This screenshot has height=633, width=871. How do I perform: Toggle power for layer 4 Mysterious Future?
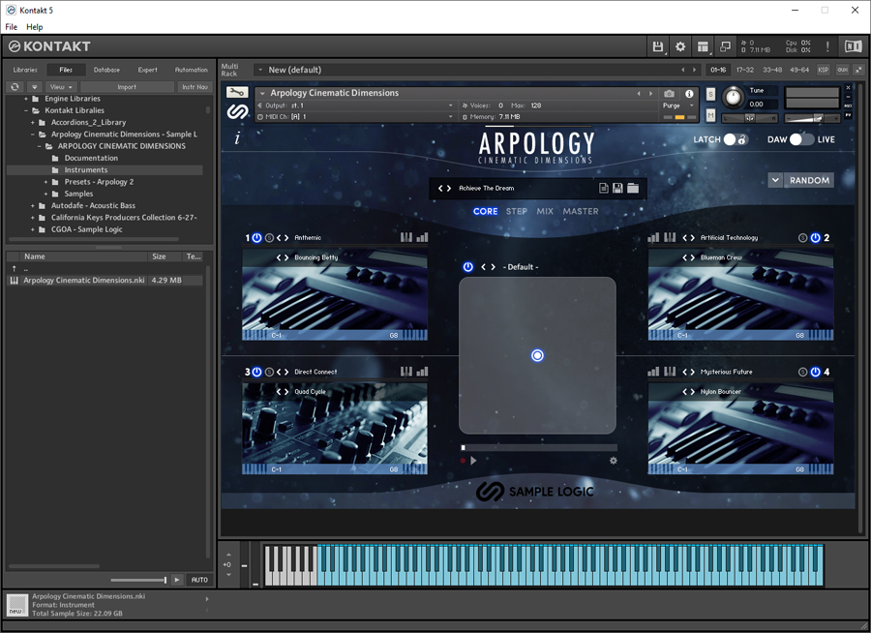[x=815, y=372]
